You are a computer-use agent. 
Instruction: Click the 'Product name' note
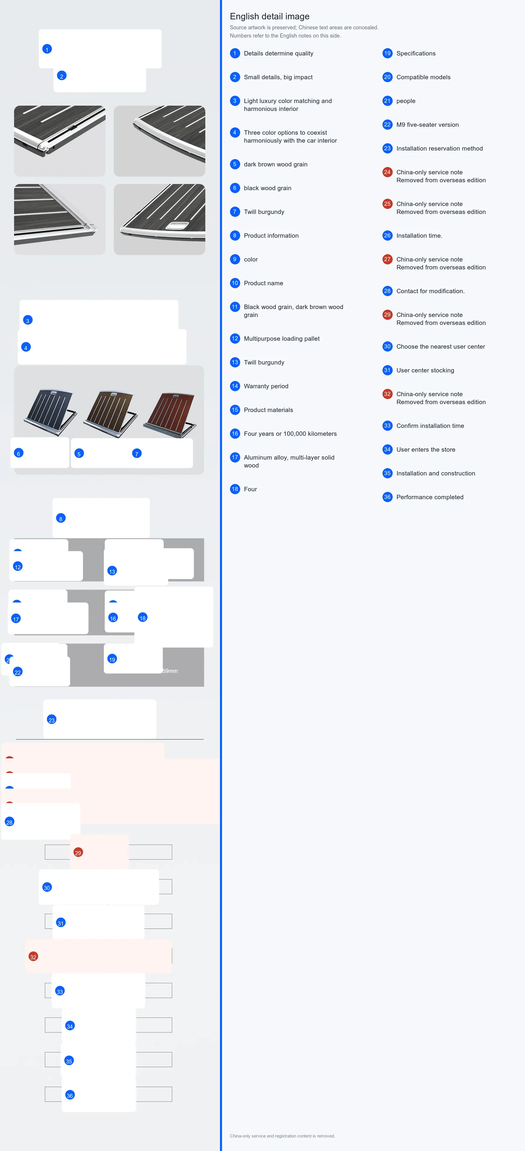click(x=263, y=283)
